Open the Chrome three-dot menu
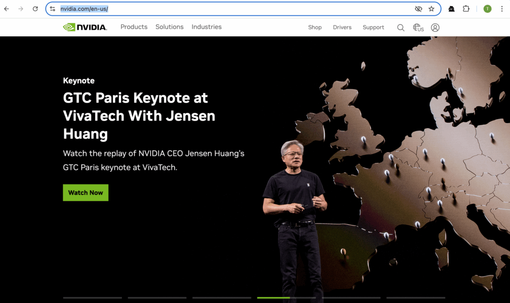 502,9
